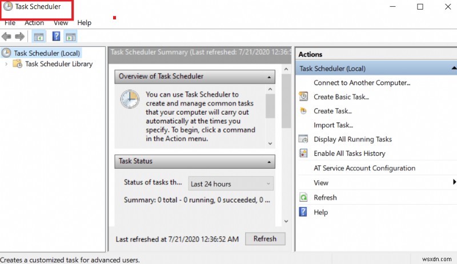Click Enable All Tasks History action
The width and height of the screenshot is (457, 264).
tap(350, 153)
